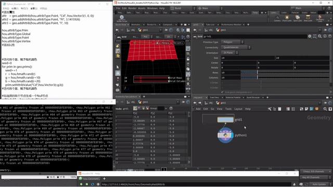This screenshot has width=333, height=187.
Task: Click network editor wrench tool icon
Action: (270, 109)
